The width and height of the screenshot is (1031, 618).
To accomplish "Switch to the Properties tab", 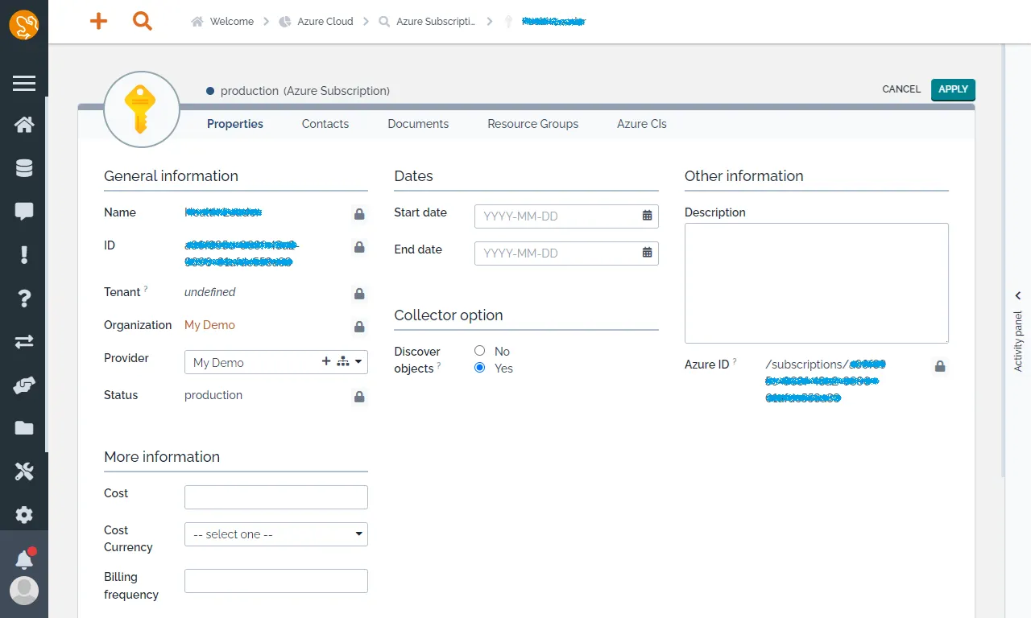I will pyautogui.click(x=235, y=124).
